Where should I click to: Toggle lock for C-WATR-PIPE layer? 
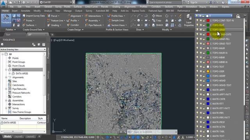click(x=204, y=113)
